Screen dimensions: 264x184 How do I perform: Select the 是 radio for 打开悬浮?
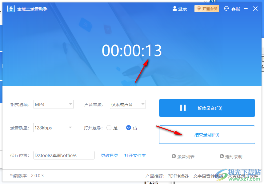click(109, 128)
